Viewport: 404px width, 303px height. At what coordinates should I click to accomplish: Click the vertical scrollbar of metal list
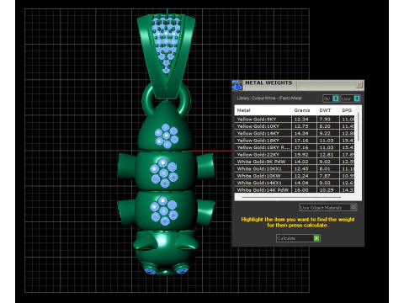click(359, 128)
